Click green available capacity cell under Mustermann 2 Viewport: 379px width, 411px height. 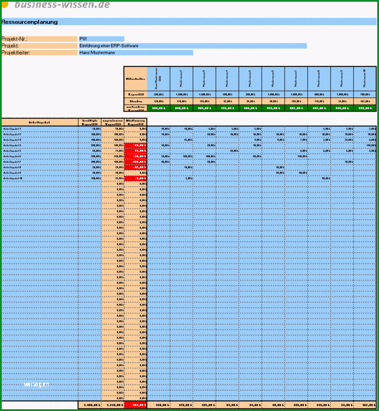point(182,108)
